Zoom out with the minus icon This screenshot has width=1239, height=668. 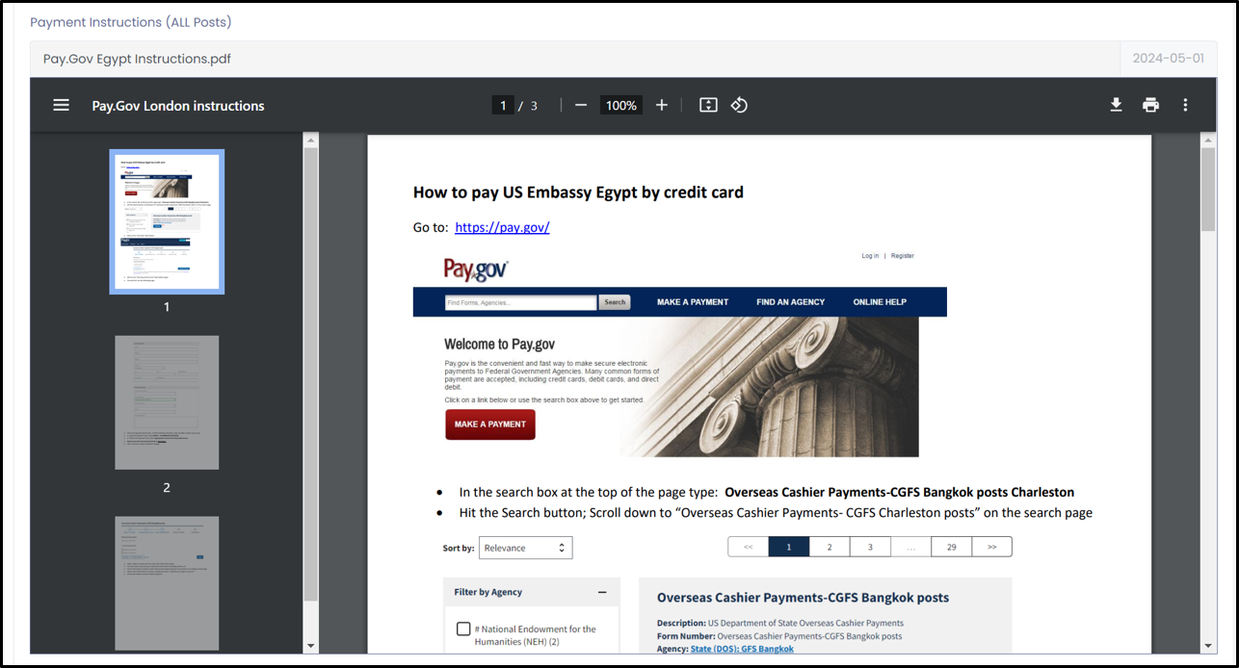(x=581, y=105)
